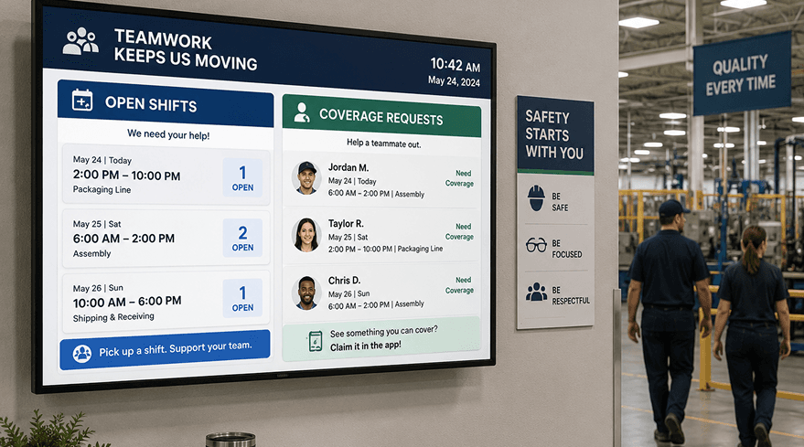This screenshot has width=804, height=447.
Task: Click the people icon next to Be Respectful
Action: (x=536, y=292)
